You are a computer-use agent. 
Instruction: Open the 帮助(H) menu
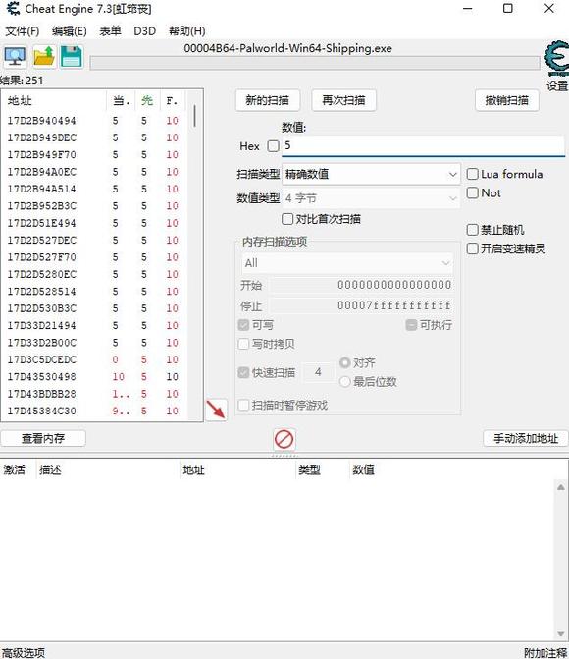click(x=186, y=31)
